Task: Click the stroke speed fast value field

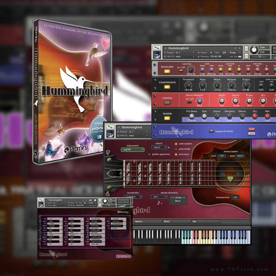Action: [222, 156]
